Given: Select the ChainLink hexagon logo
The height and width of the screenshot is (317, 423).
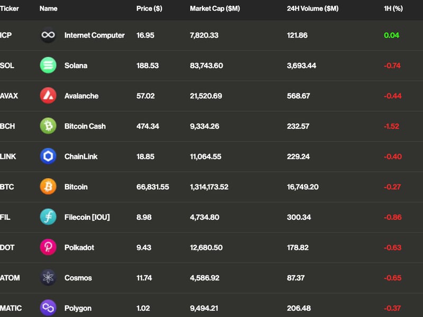Looking at the screenshot, I should coord(49,156).
